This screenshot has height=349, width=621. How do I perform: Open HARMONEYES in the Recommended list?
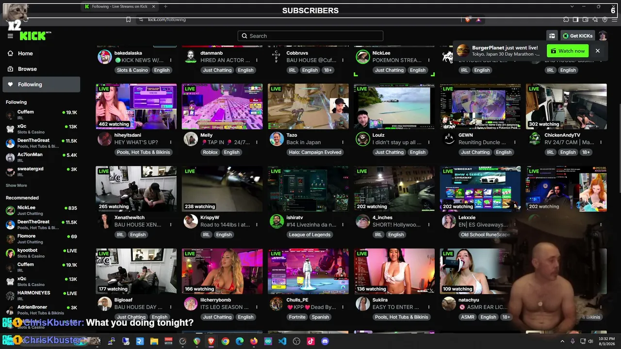[x=41, y=295]
